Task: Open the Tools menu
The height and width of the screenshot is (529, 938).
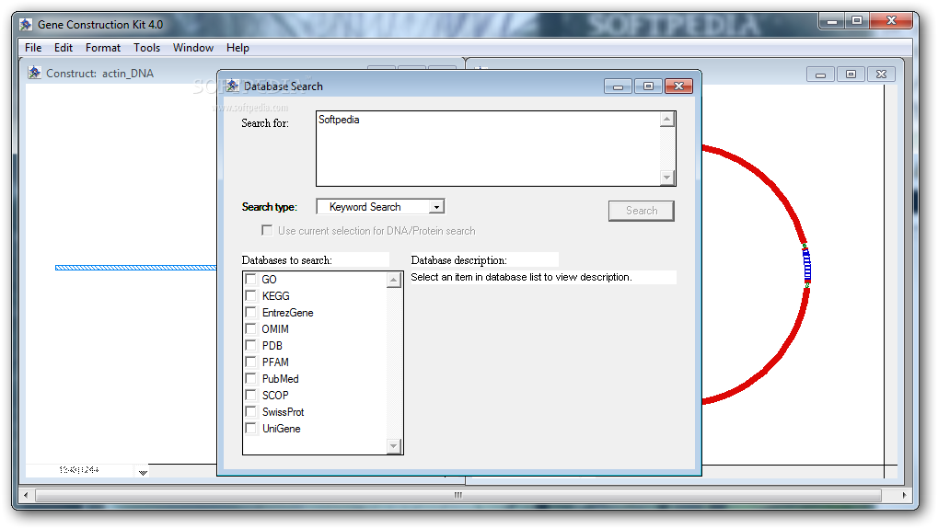Action: click(146, 48)
